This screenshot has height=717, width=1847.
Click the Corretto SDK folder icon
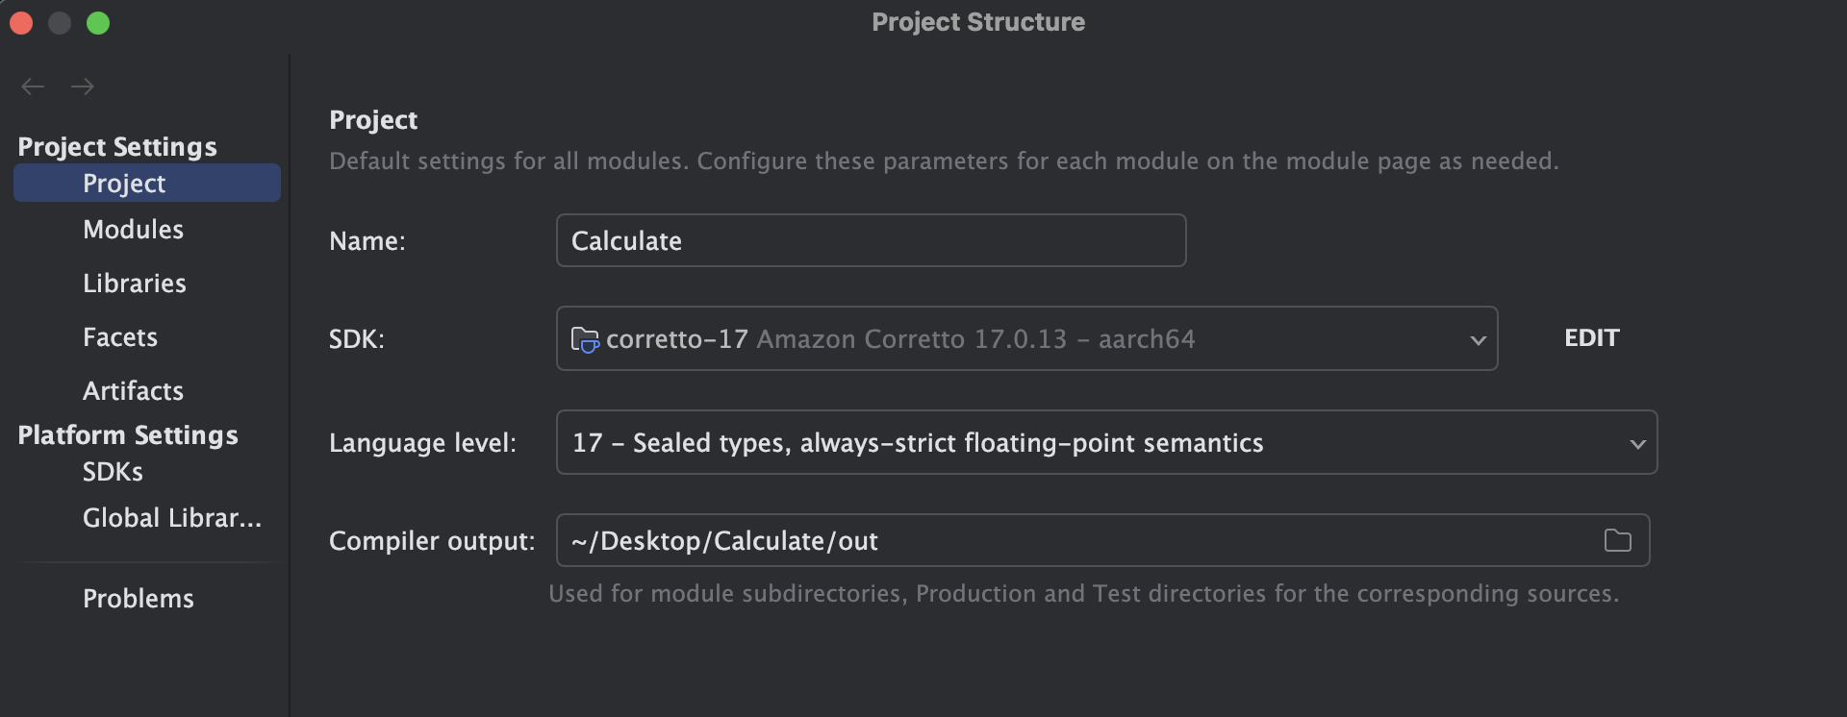pyautogui.click(x=584, y=339)
